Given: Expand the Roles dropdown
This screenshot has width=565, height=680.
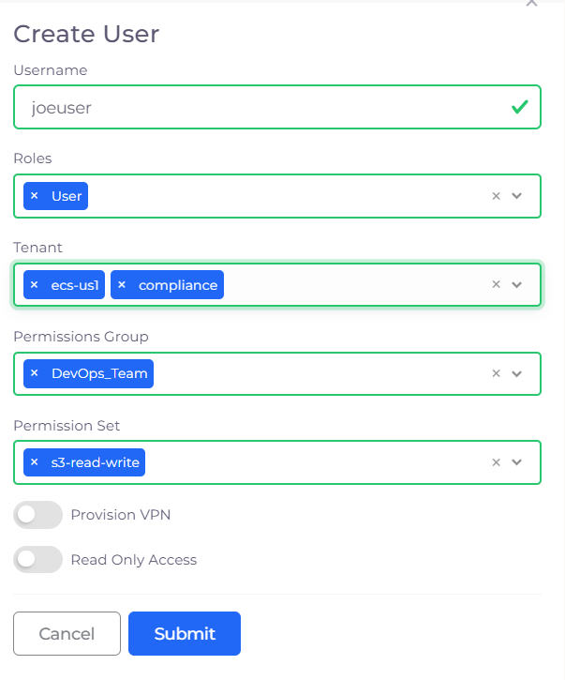Looking at the screenshot, I should point(516,196).
